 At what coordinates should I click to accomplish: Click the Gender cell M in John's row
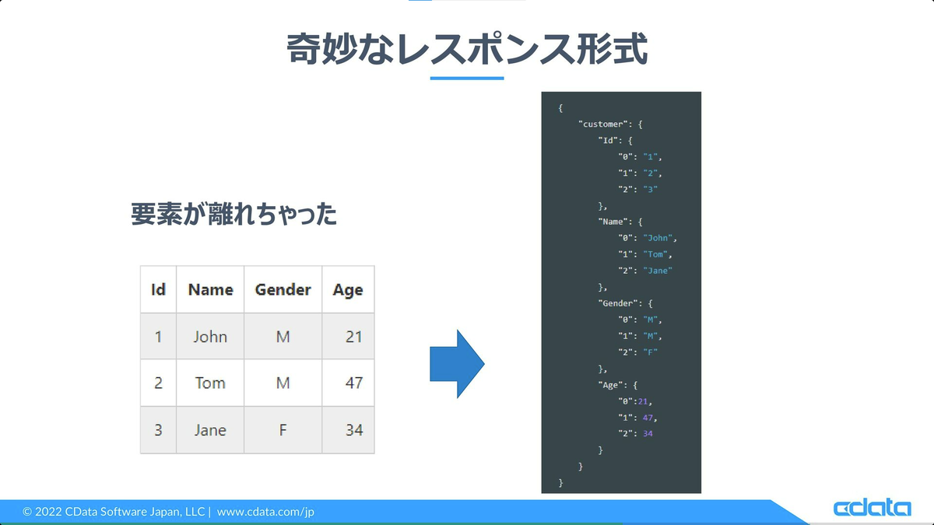point(283,336)
